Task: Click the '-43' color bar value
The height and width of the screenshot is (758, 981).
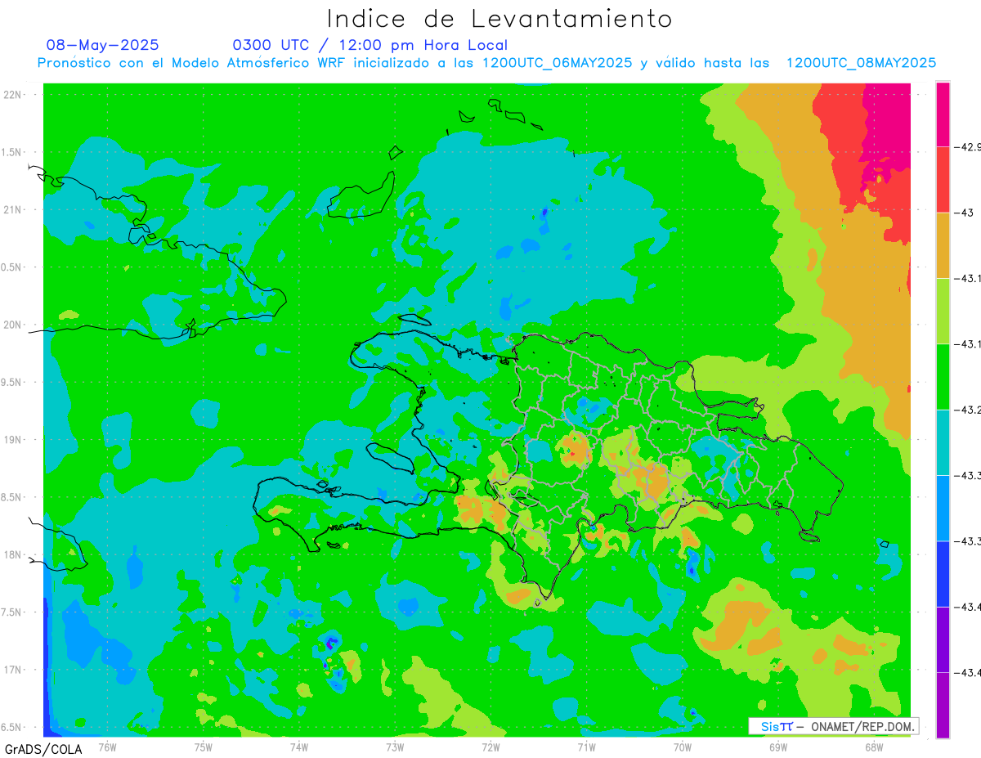Action: click(x=964, y=213)
